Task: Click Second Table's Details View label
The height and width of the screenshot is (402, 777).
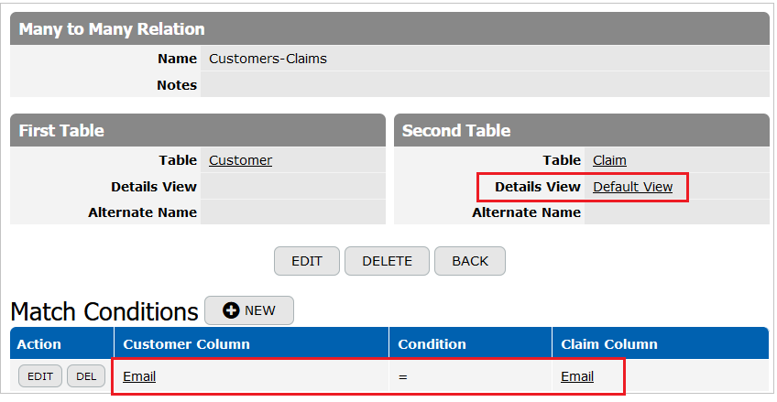Action: pyautogui.click(x=538, y=187)
